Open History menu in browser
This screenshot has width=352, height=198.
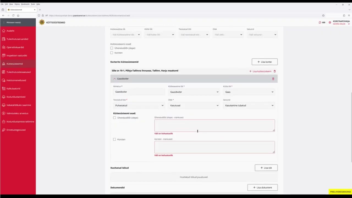pyautogui.click(x=17, y=4)
